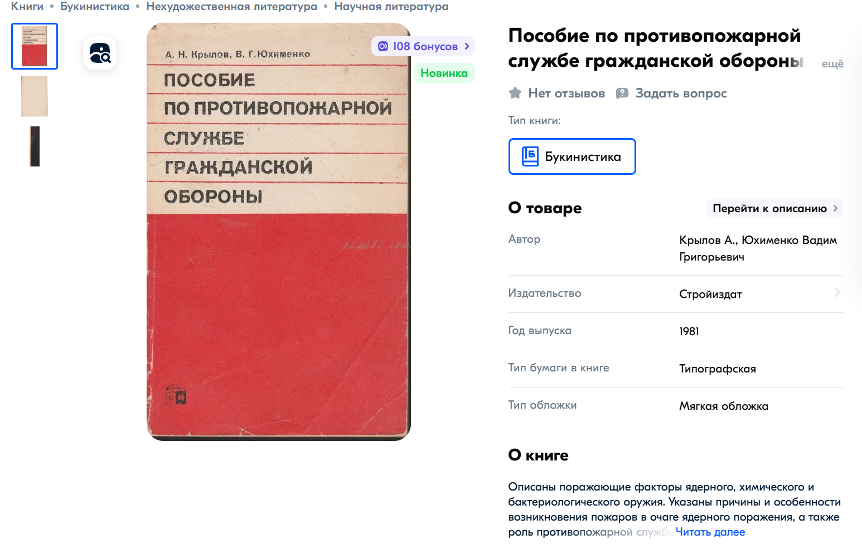
Task: Open the 108 бонусов badge arrow
Action: (467, 46)
